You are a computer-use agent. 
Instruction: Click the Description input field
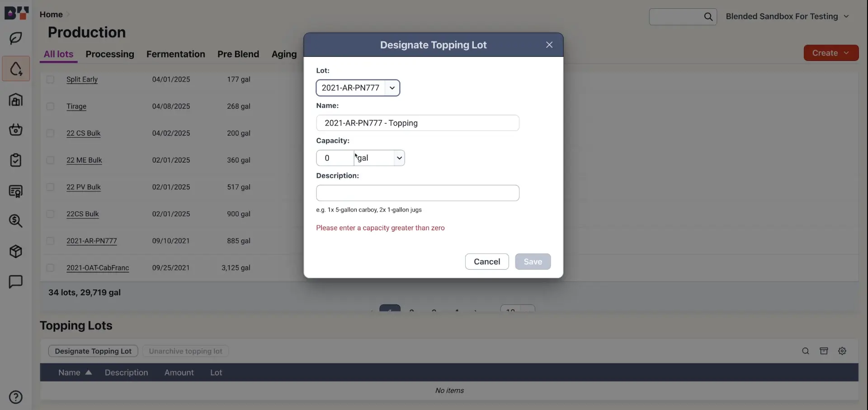coord(418,193)
